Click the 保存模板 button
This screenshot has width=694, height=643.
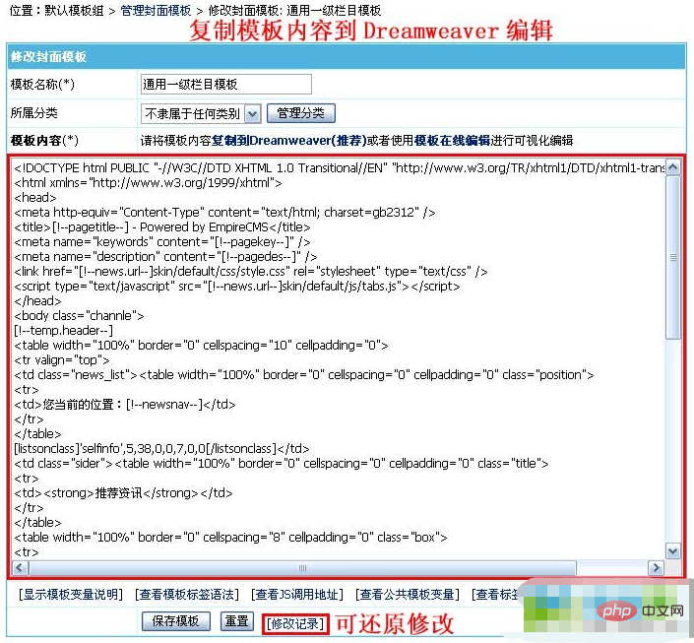point(175,621)
